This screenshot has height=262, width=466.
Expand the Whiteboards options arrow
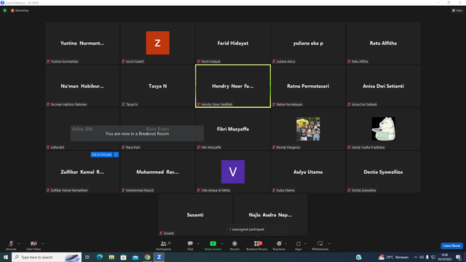[329, 244]
